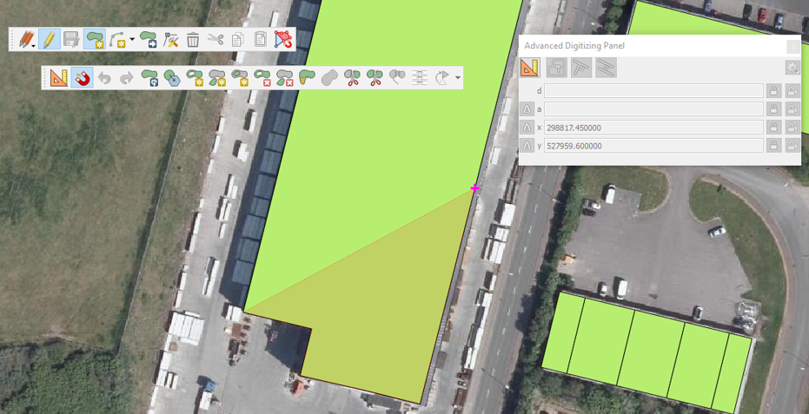Lock the y coordinate value
The width and height of the screenshot is (809, 414).
[x=773, y=146]
